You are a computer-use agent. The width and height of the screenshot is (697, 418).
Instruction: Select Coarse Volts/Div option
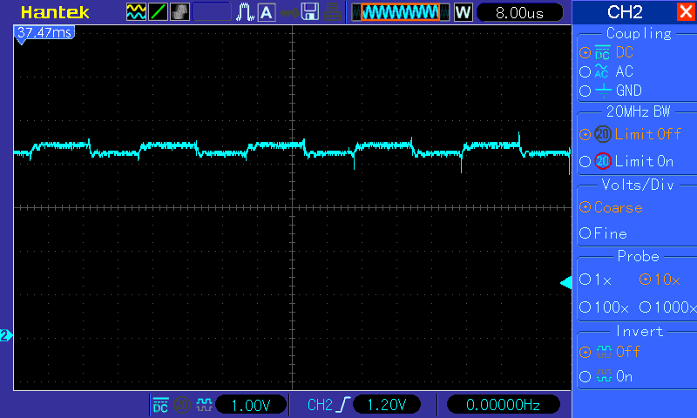(612, 207)
